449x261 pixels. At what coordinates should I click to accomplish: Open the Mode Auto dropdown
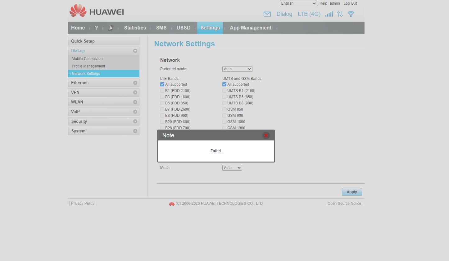[232, 168]
